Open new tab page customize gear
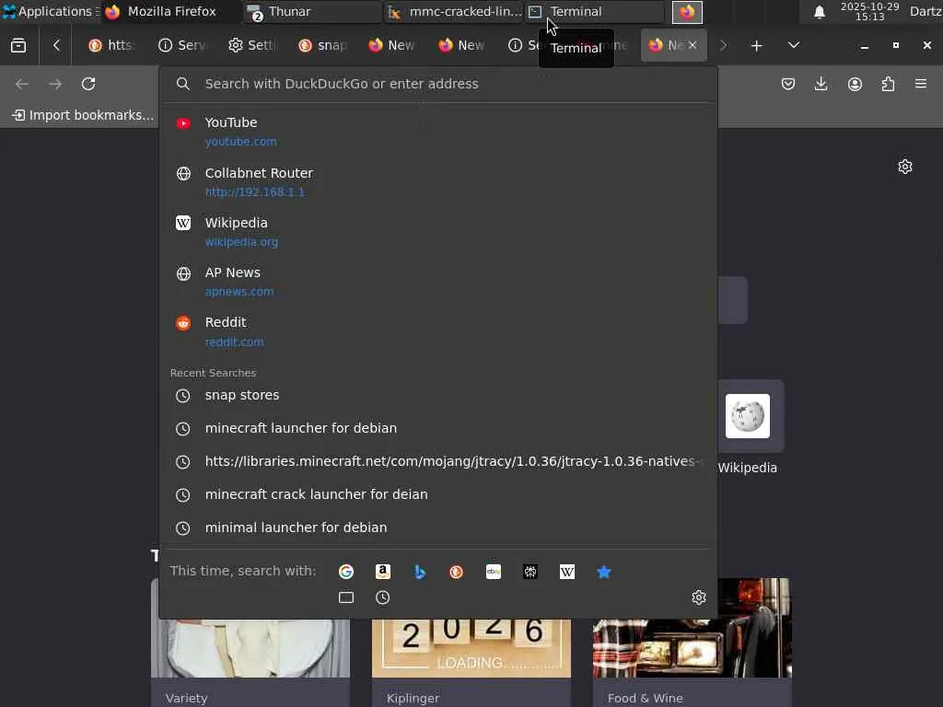 tap(905, 167)
